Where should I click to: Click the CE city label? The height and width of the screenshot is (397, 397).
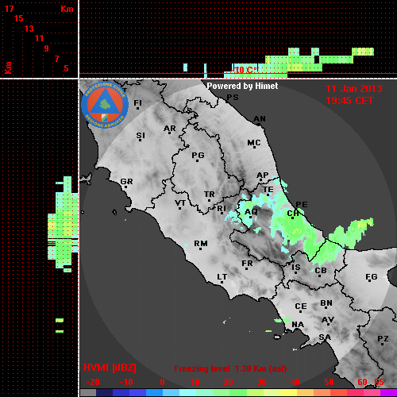[301, 306]
